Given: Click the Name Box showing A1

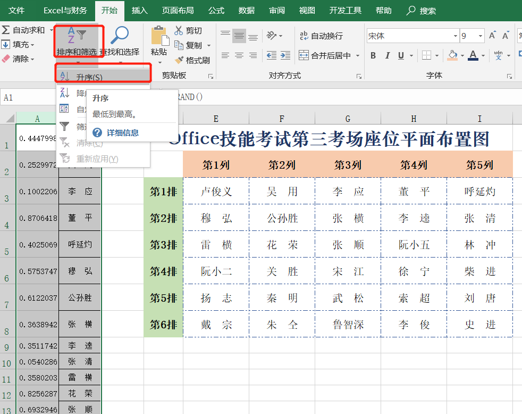Looking at the screenshot, I should [x=28, y=97].
